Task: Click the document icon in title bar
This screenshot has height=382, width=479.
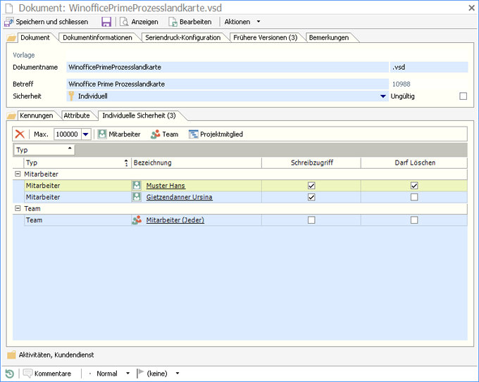Action: [9, 8]
